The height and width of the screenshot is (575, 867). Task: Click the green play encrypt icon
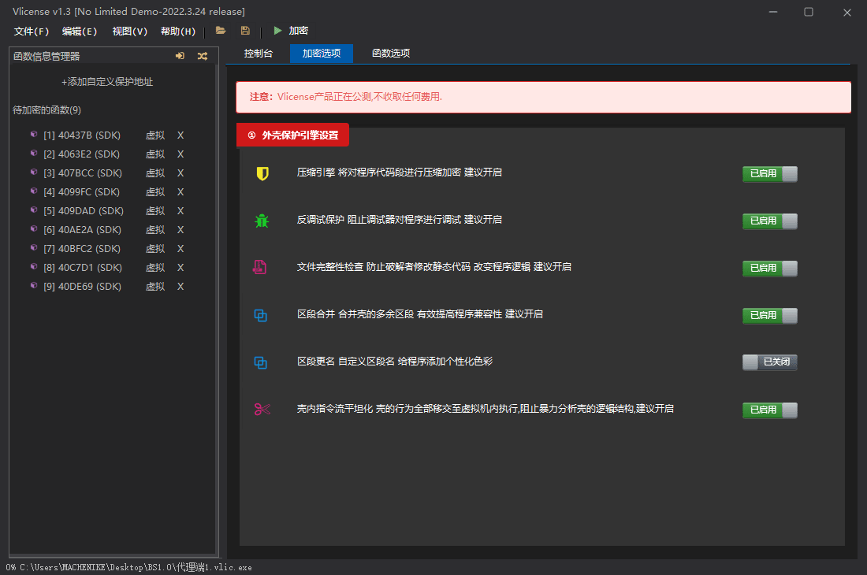tap(277, 31)
